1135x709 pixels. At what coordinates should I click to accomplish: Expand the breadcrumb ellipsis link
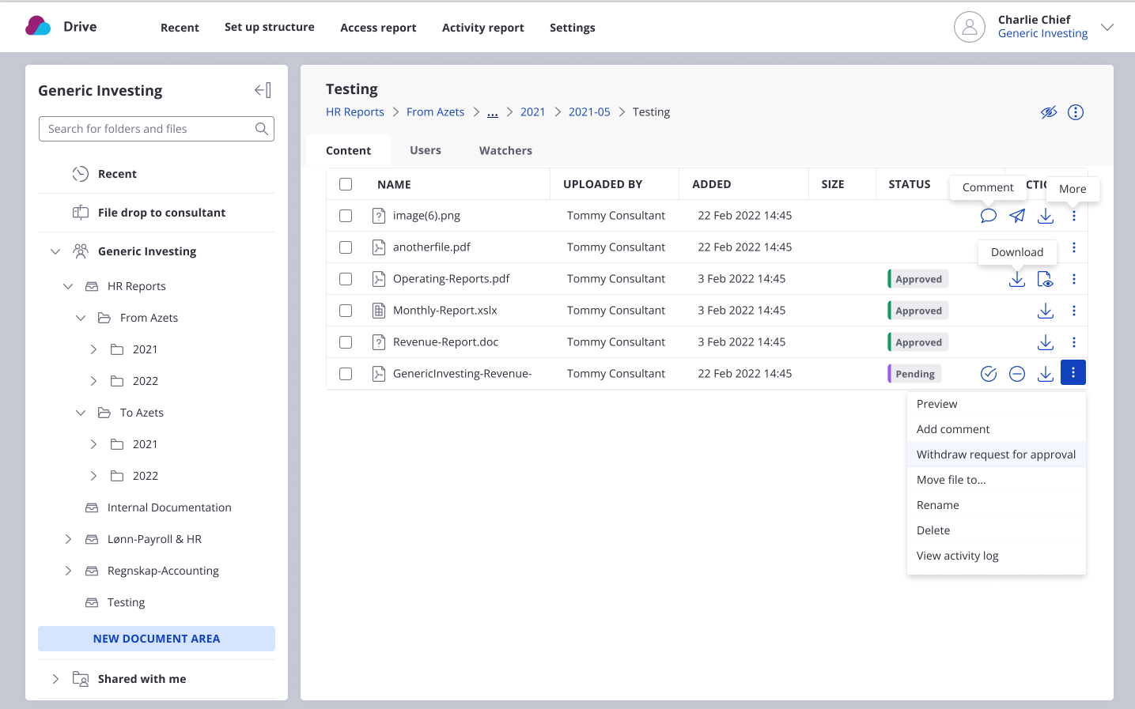(493, 112)
